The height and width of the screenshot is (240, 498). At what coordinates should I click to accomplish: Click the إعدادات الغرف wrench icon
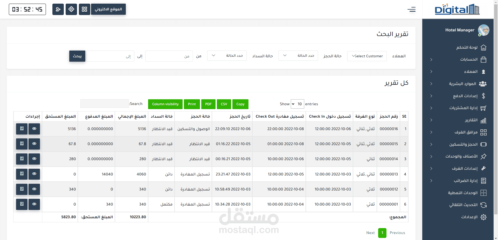point(483,168)
